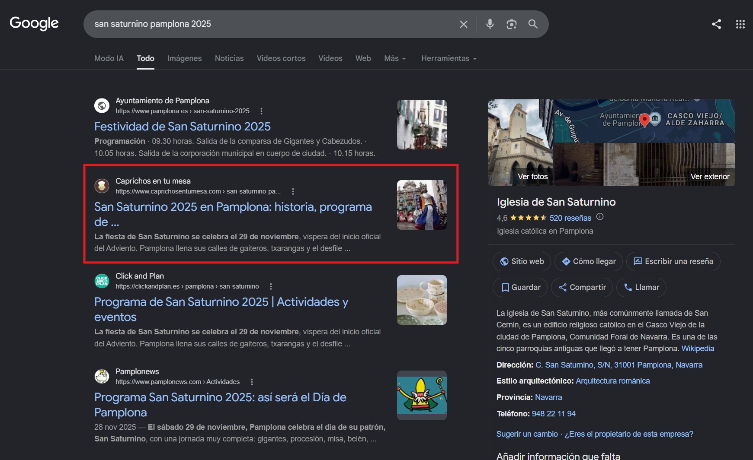Click the clickandplan.es URL breadcrumb
The width and height of the screenshot is (753, 460).
point(187,286)
